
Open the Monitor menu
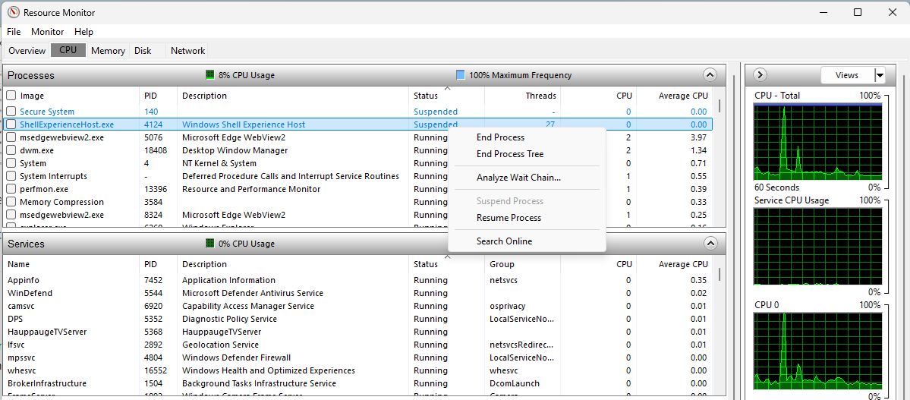coord(48,31)
